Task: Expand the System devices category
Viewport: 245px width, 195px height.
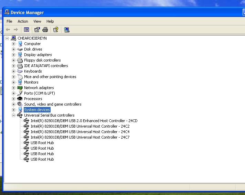Action: [x=14, y=110]
